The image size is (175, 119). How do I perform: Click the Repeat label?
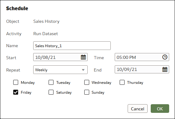click(13, 70)
